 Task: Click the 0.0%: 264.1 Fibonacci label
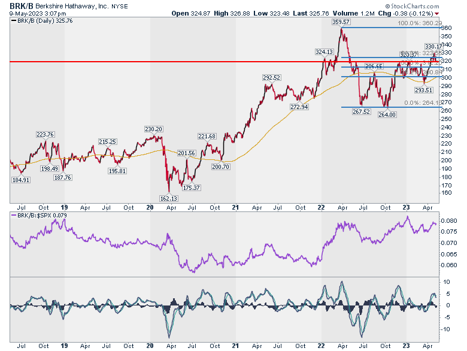(423, 102)
